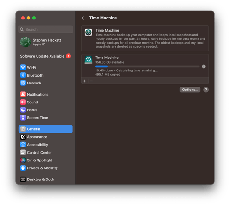Screen dimensions: 230x205
Task: Open Focus settings label
Action: pos(32,110)
